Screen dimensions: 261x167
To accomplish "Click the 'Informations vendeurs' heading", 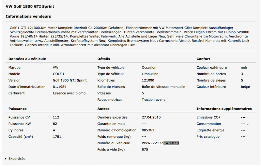I will 28,17.
